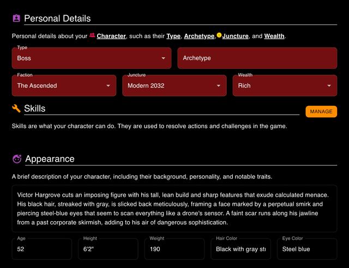
Task: Click into the Appearance description text area
Action: tap(174, 209)
